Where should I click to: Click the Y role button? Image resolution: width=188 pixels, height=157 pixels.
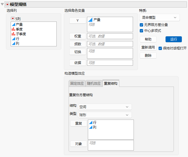pyautogui.click(x=77, y=21)
